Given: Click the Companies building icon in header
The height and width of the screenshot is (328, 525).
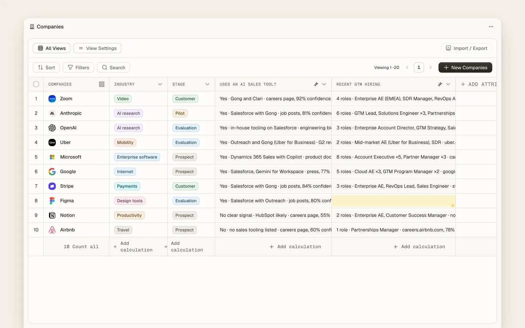Looking at the screenshot, I should tap(32, 27).
